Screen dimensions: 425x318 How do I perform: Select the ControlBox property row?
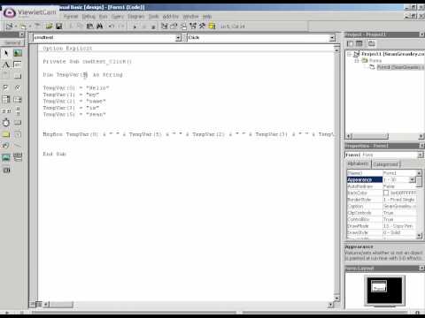(382, 219)
